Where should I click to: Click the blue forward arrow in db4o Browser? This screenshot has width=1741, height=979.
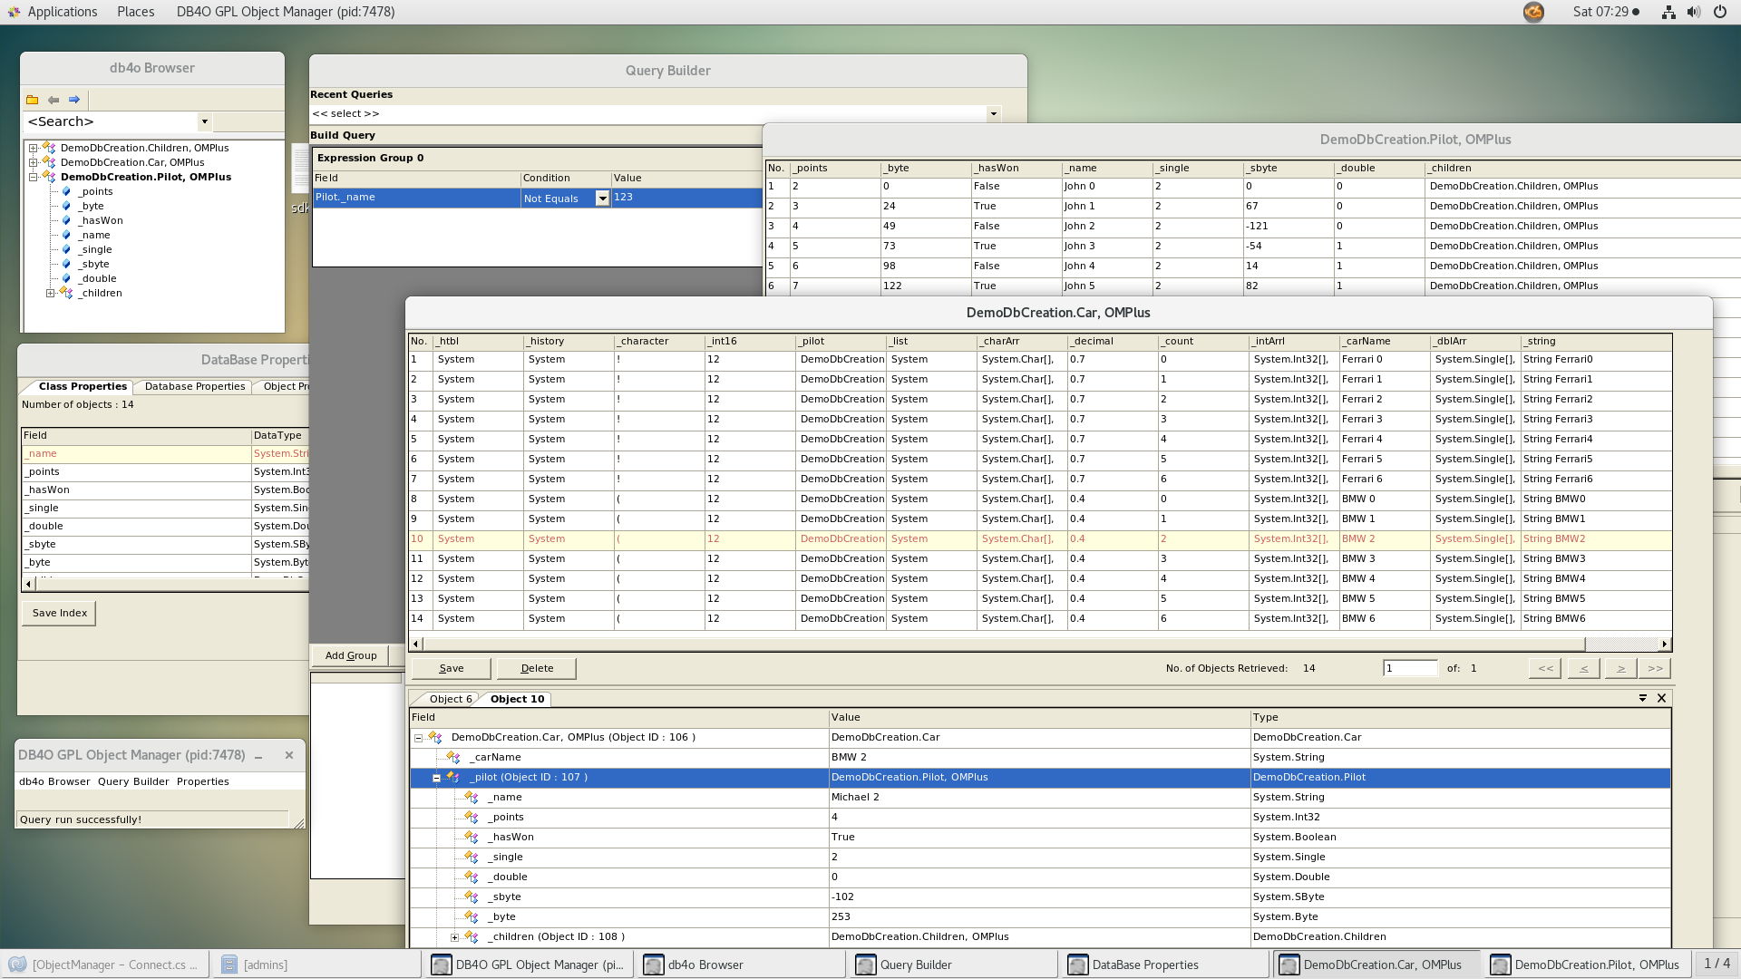click(74, 100)
